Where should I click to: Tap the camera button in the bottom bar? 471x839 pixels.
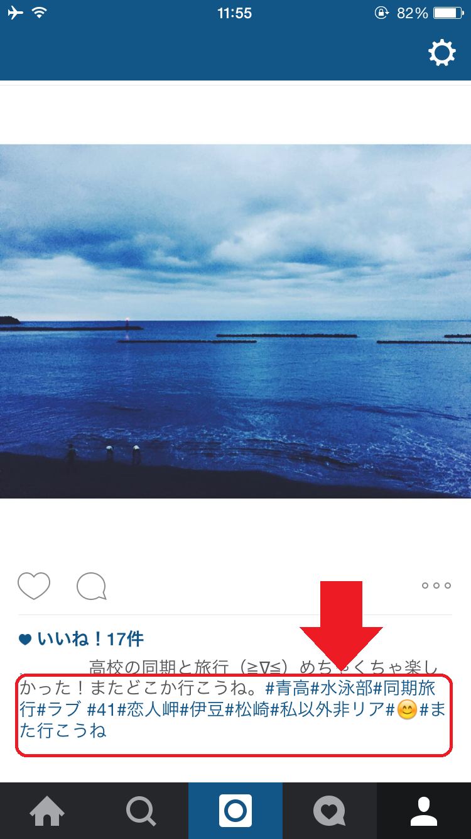click(x=235, y=811)
